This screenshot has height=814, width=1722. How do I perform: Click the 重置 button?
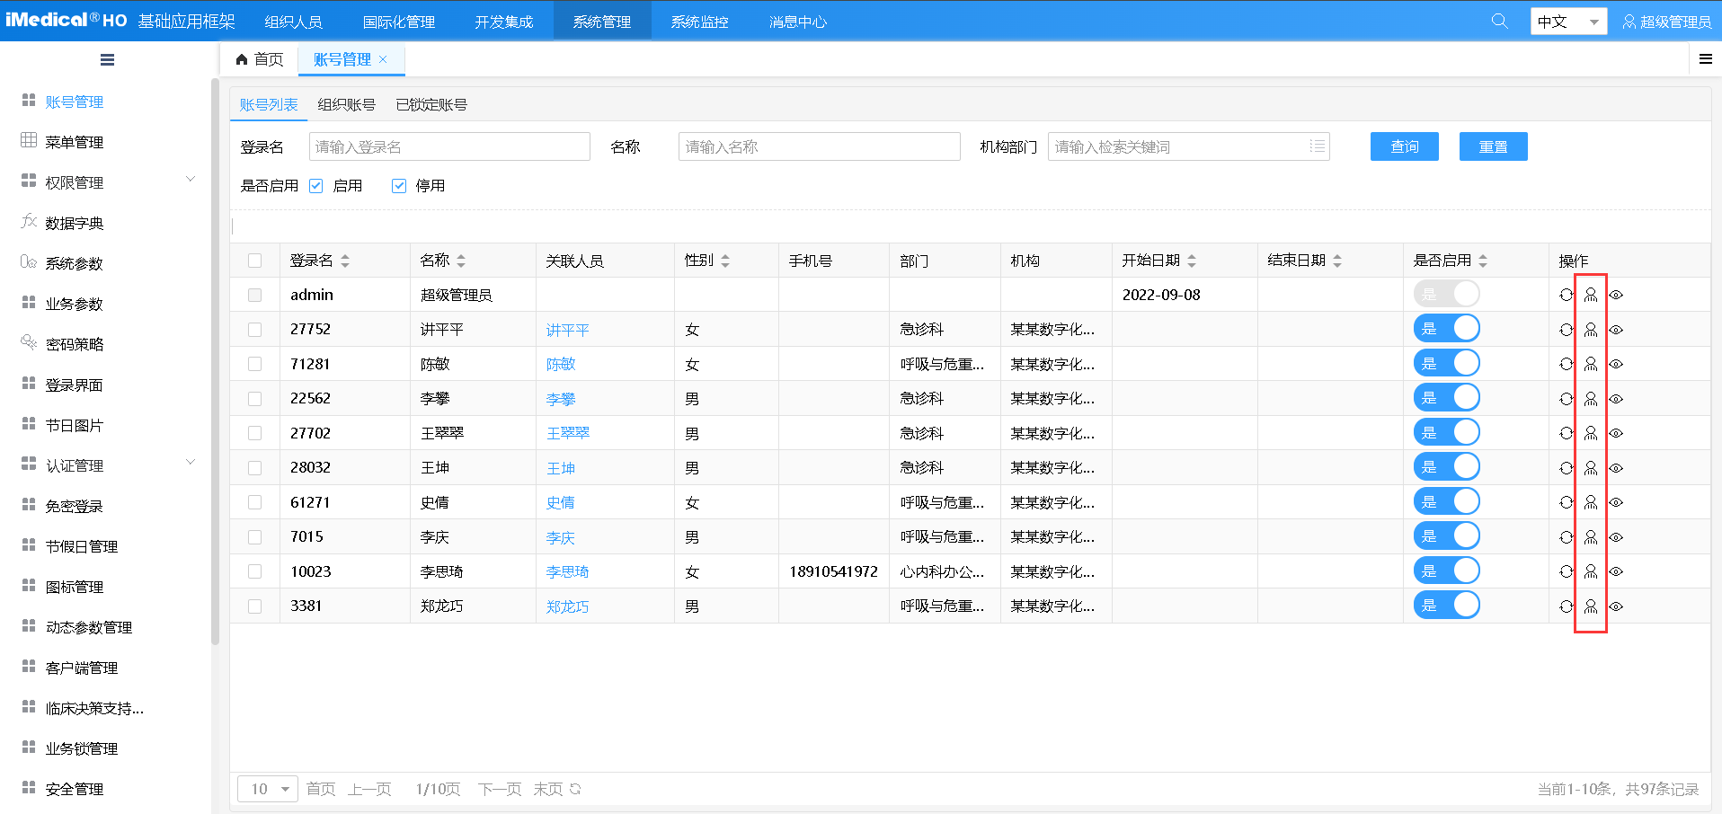tap(1493, 146)
